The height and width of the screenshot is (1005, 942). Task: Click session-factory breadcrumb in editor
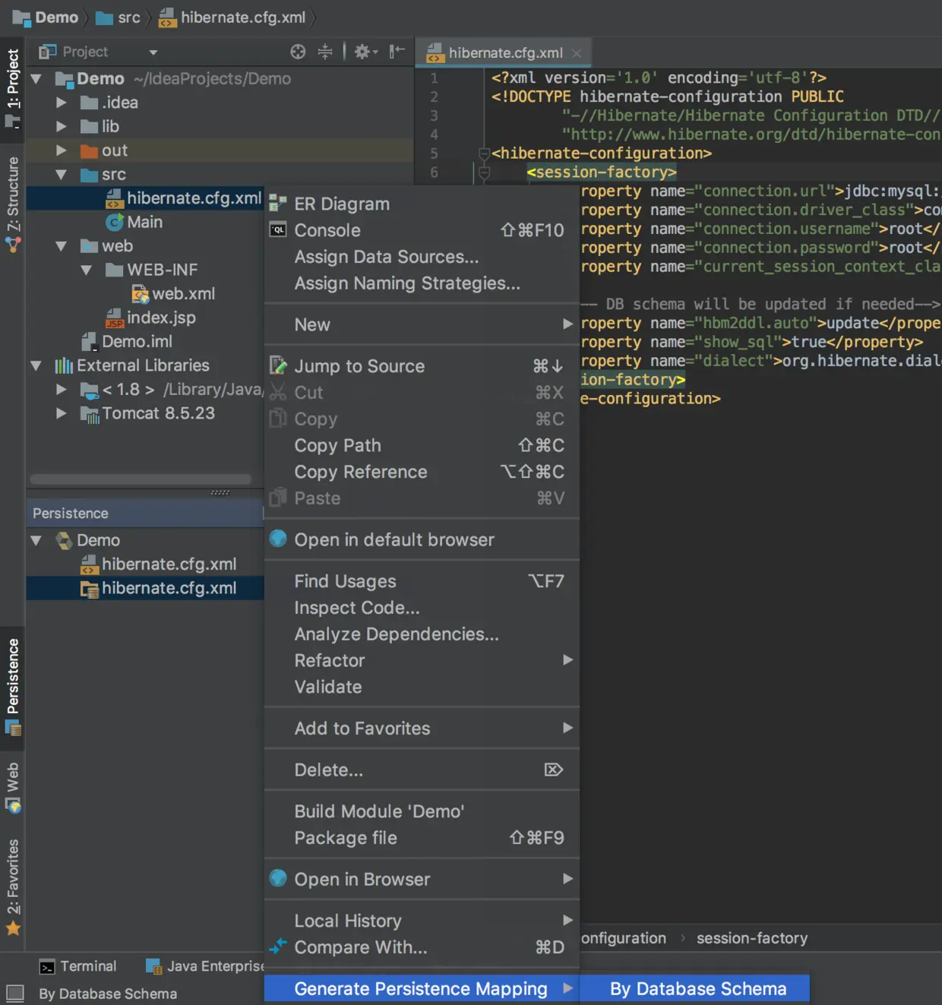click(x=751, y=938)
